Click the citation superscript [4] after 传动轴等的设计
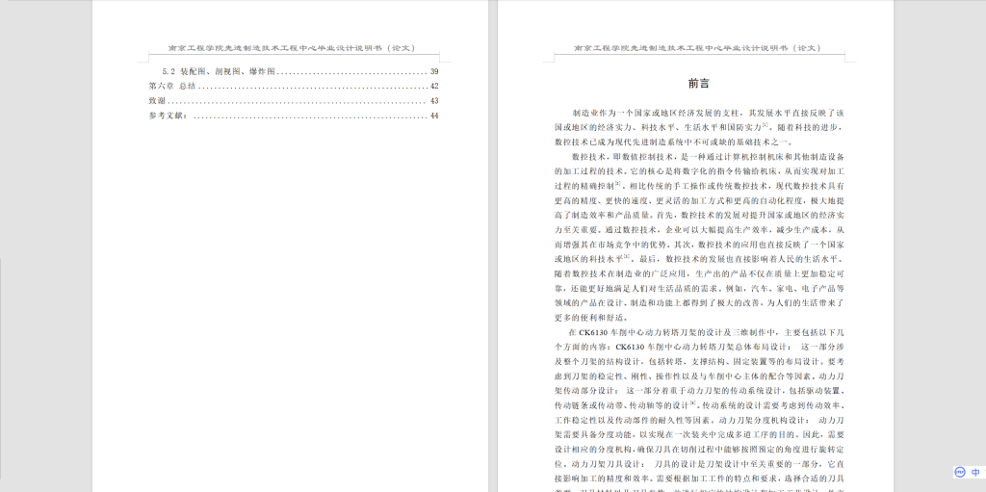The image size is (986, 492). (x=693, y=402)
